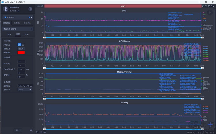Click the CPU threshold field showing 60
Viewport: 216px width, 134px height.
click(21, 73)
